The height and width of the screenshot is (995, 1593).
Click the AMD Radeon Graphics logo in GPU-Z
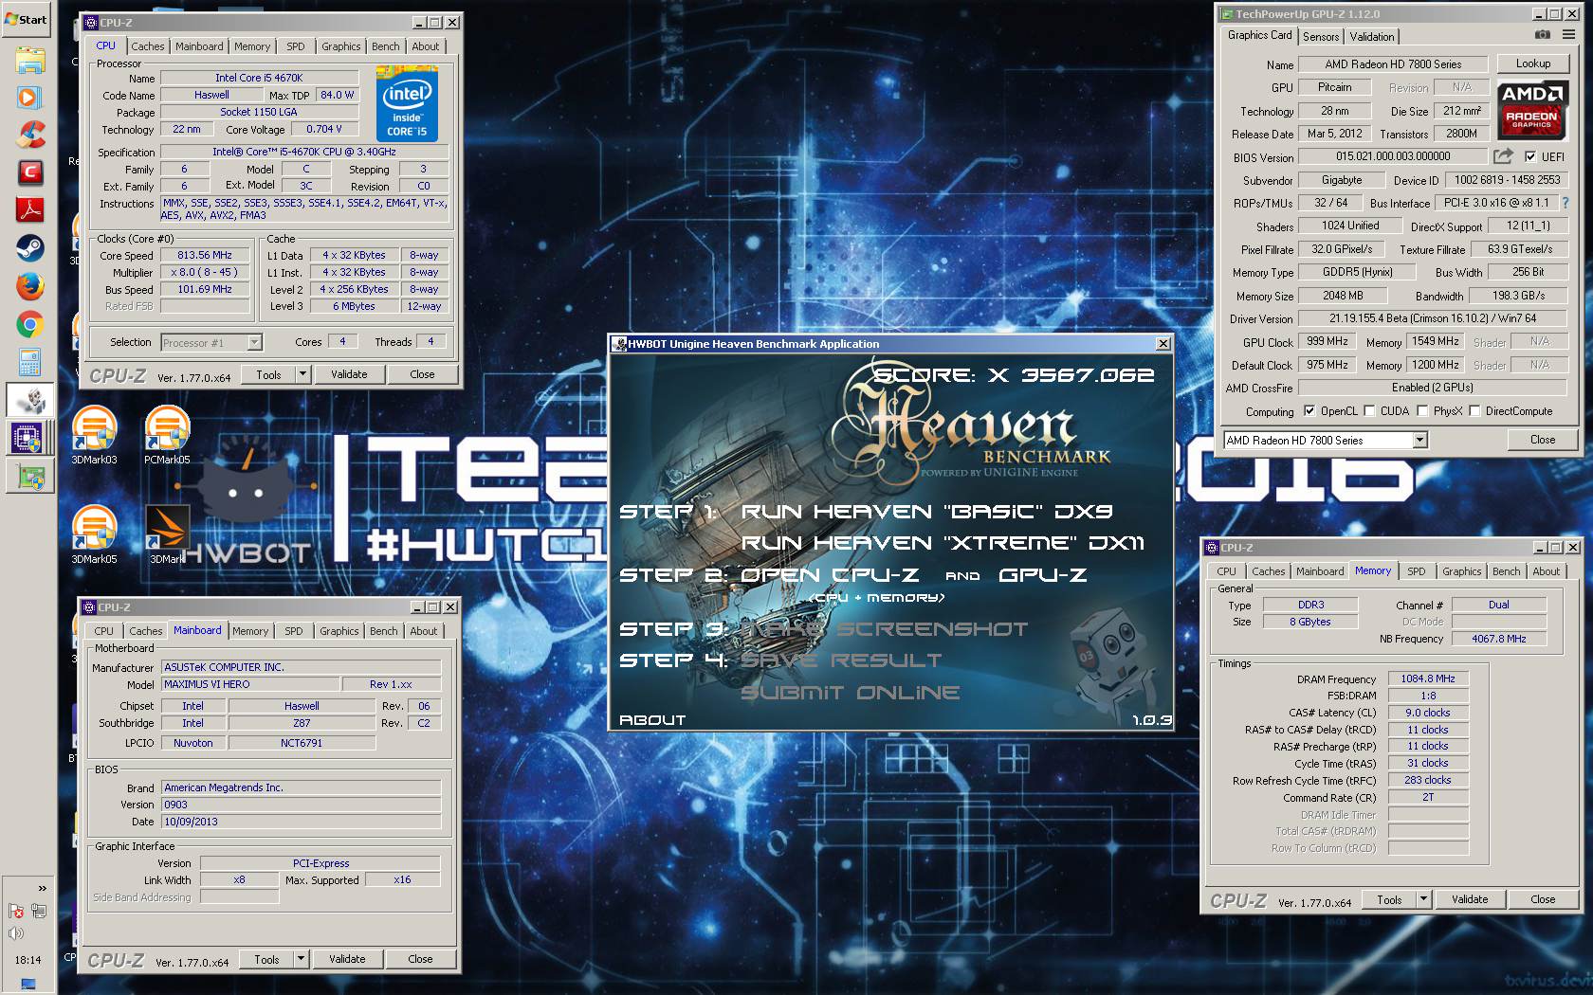tap(1532, 110)
